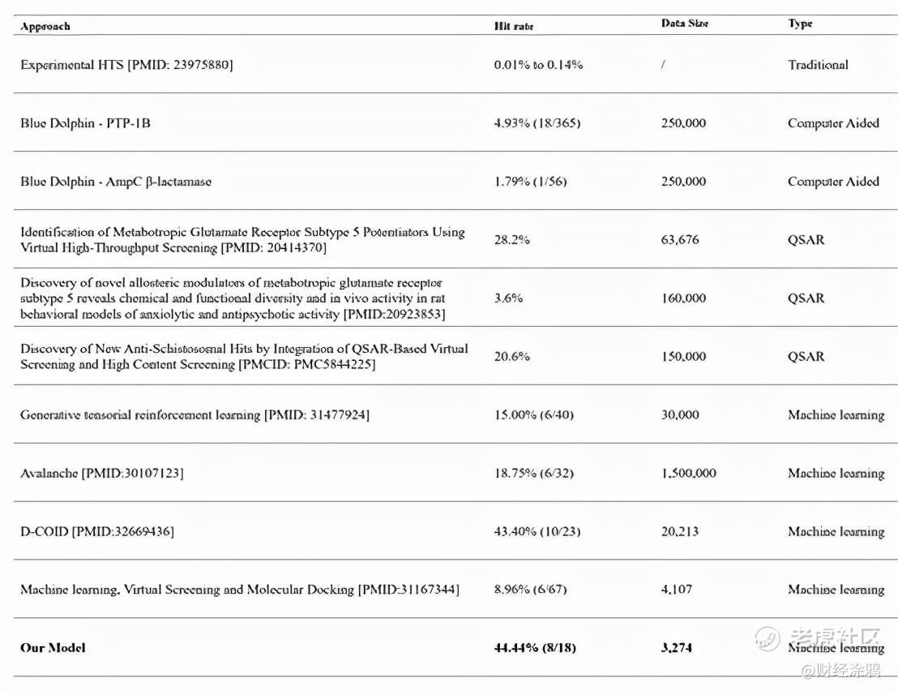Click the Generative tensorial reinforcement learning entry
This screenshot has height=691, width=898.
(195, 415)
